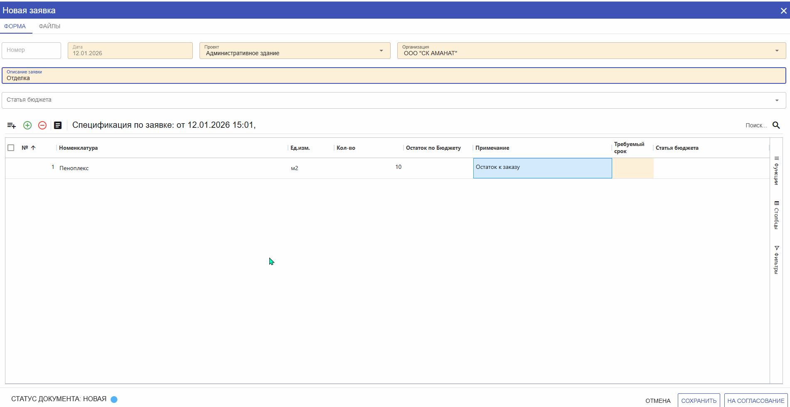Switch to the ФАЙЛЫ tab
Screen dimensions: 790x407
[49, 26]
